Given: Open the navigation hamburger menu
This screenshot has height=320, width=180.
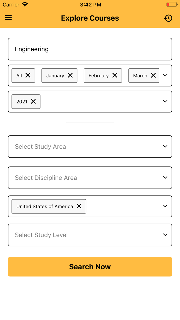Looking at the screenshot, I should [x=8, y=17].
